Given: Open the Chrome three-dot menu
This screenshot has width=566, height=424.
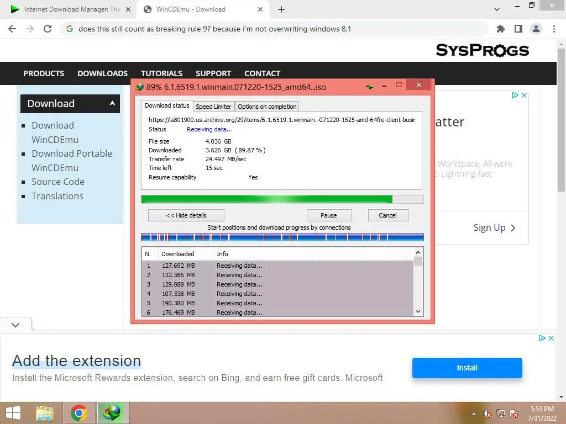Looking at the screenshot, I should click(x=554, y=29).
